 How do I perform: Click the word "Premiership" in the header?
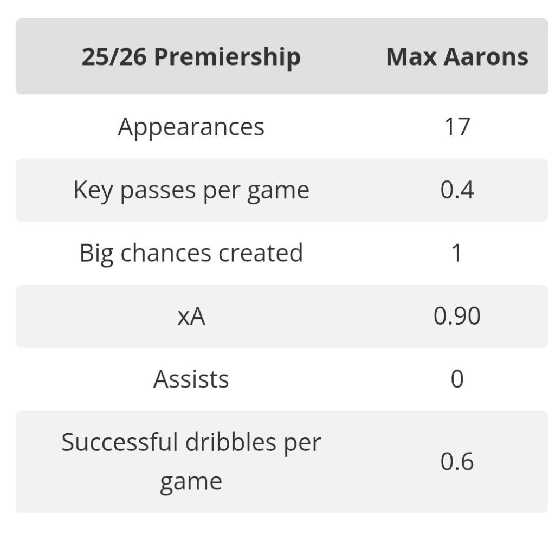(x=227, y=57)
